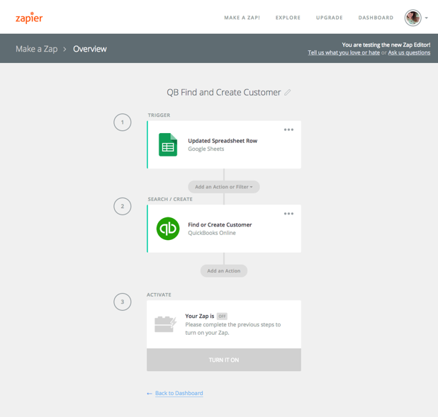Open the Upgrade page
This screenshot has width=438, height=417.
click(x=330, y=18)
